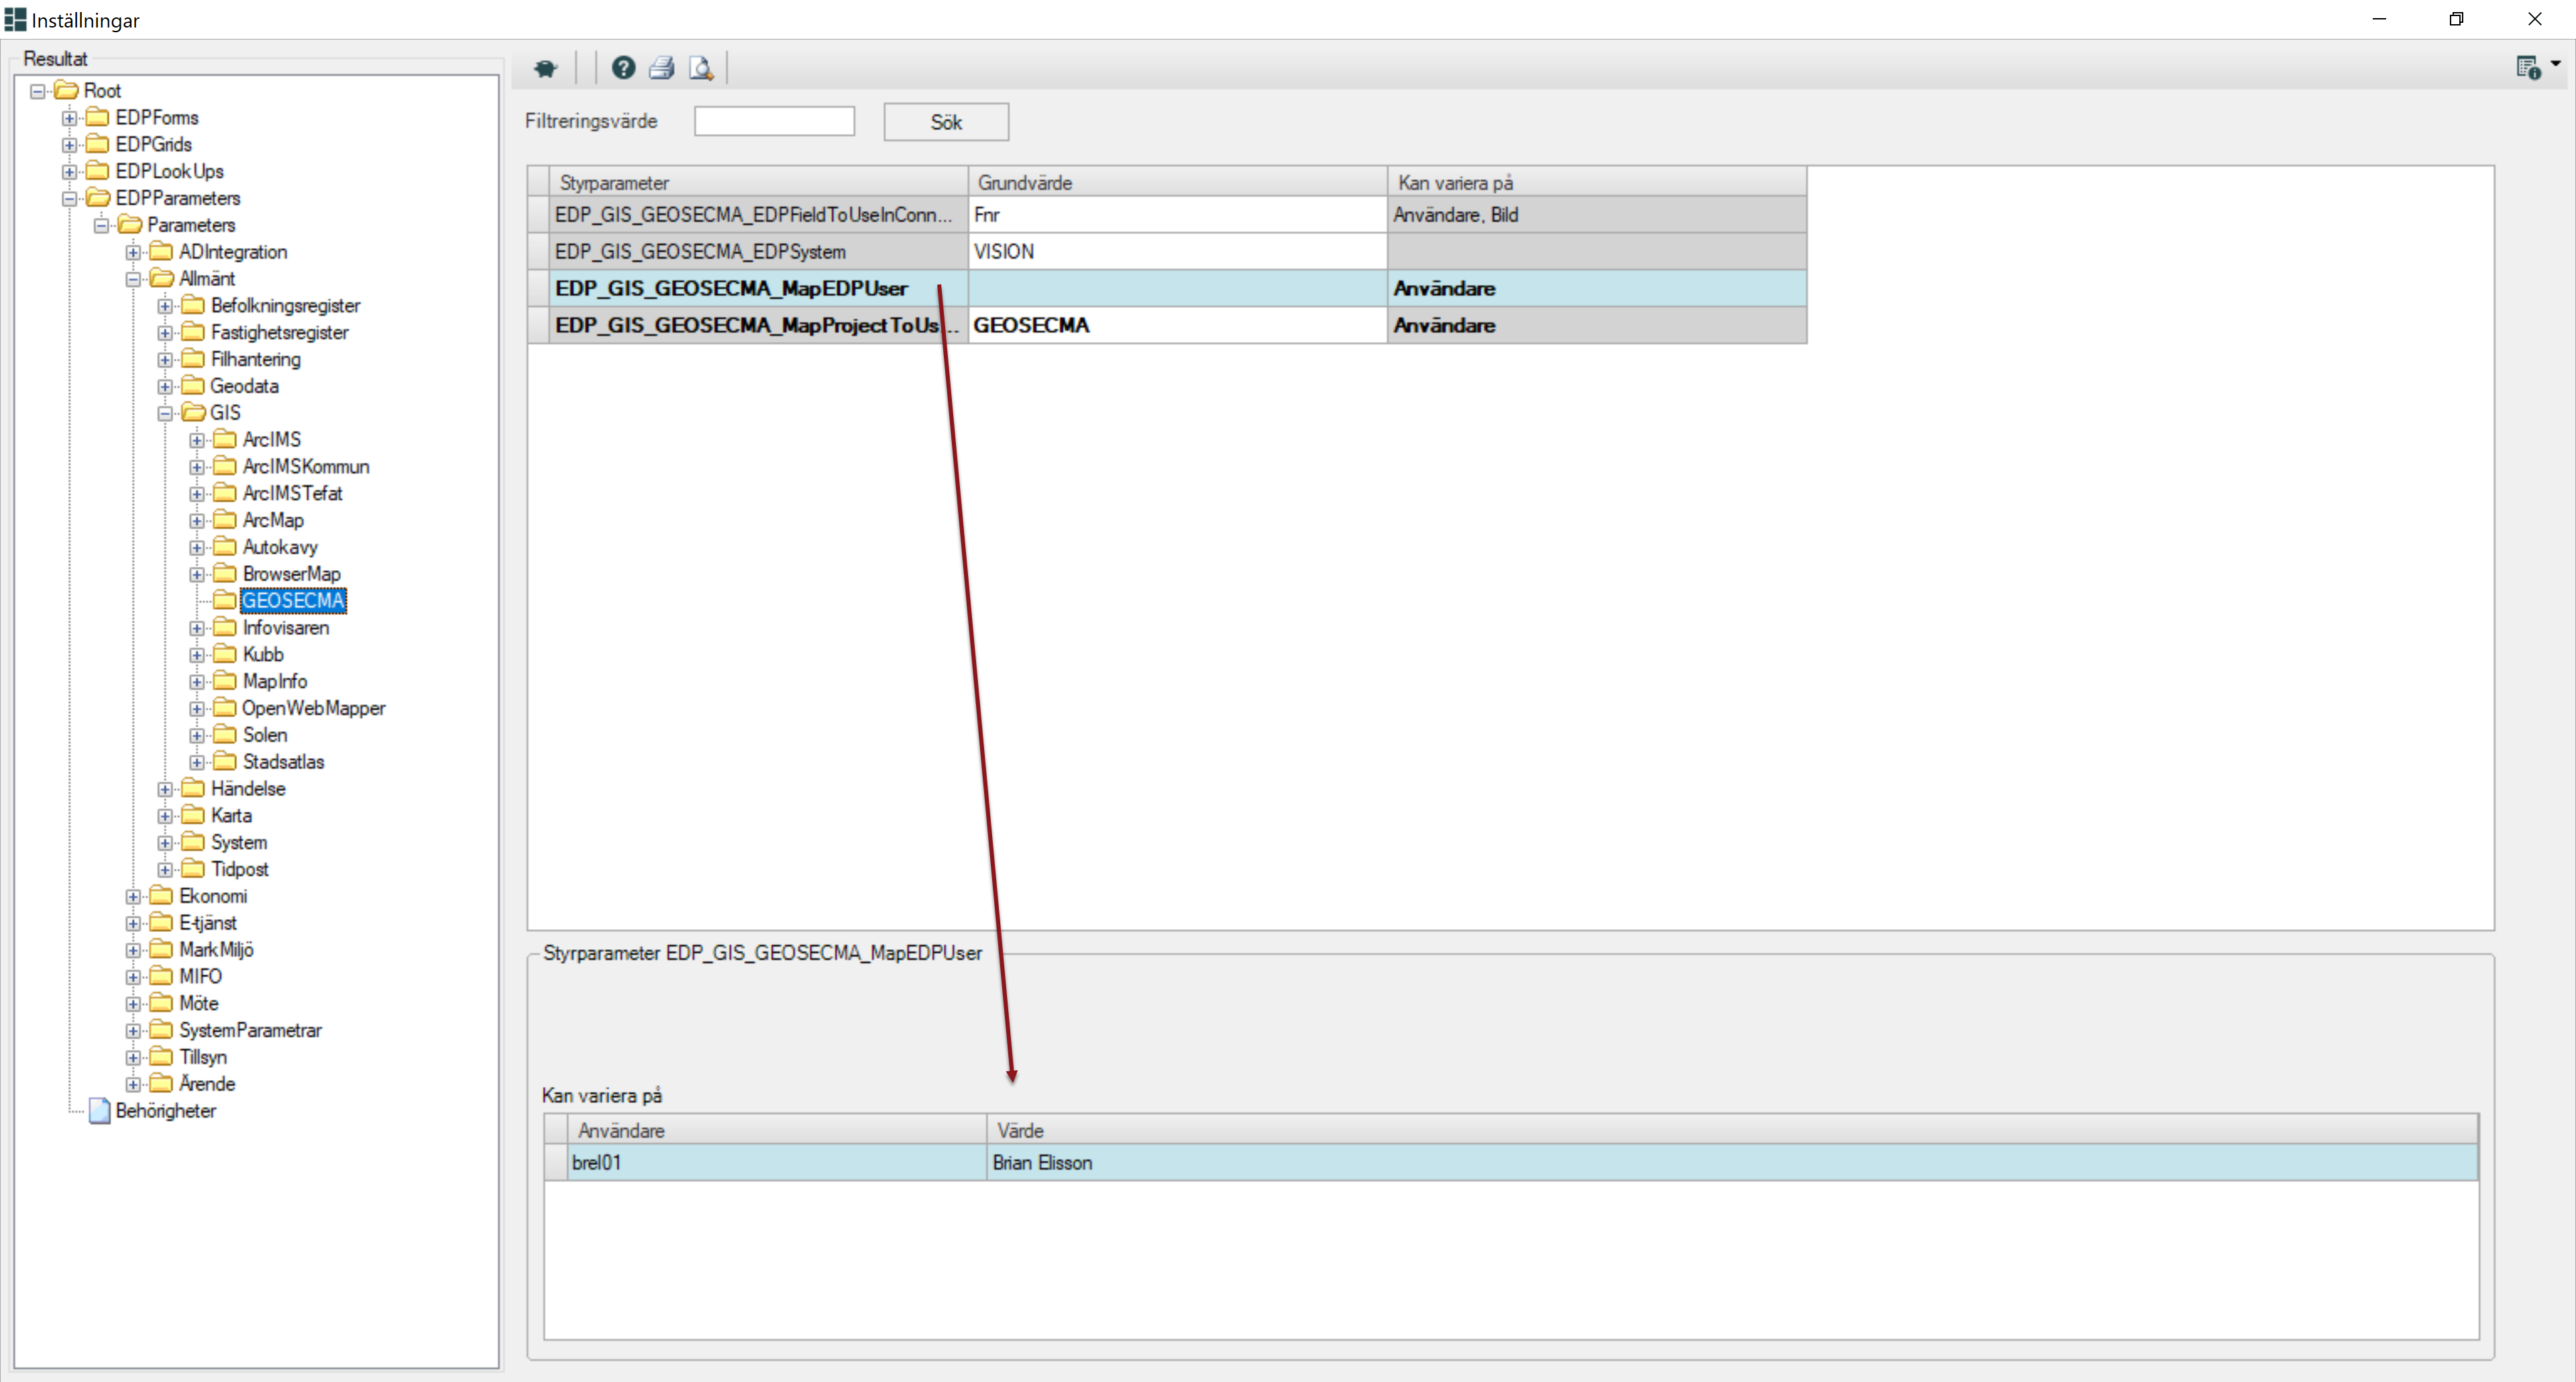The height and width of the screenshot is (1382, 2576).
Task: Select the Behörigheter document icon
Action: (99, 1110)
